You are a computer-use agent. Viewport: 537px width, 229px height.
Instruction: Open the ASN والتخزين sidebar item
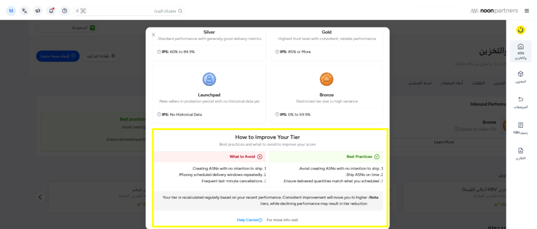[x=520, y=51]
